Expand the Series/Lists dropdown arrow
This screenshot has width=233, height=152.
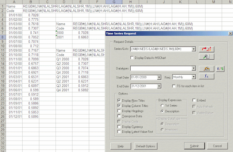click(x=194, y=49)
